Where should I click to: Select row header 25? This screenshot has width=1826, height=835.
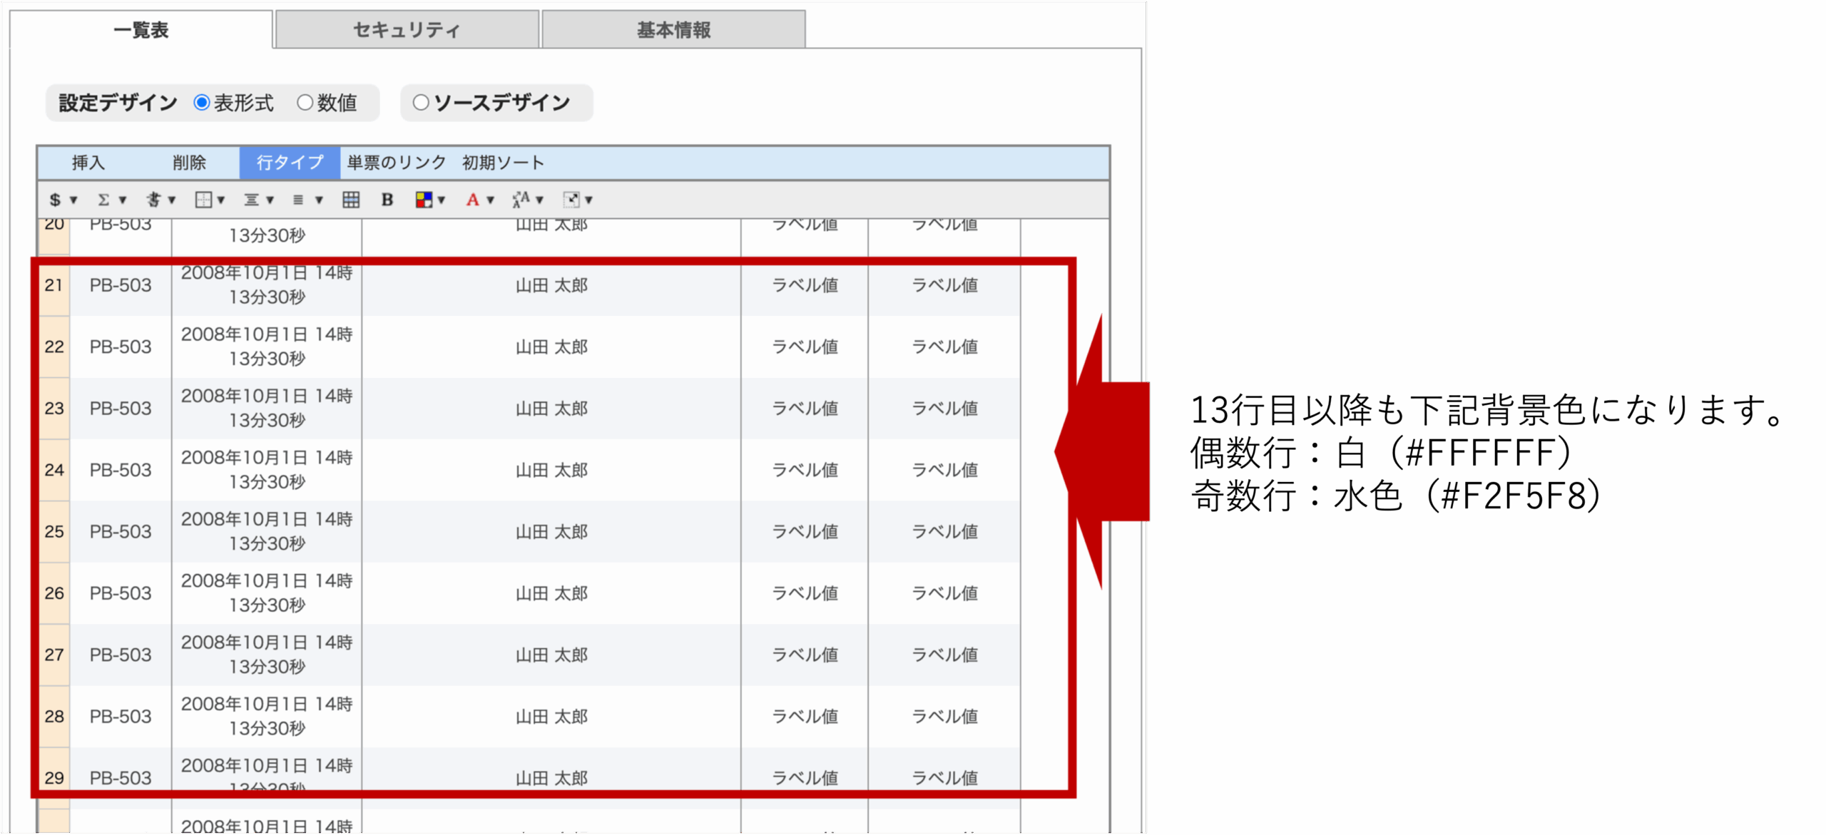point(54,532)
